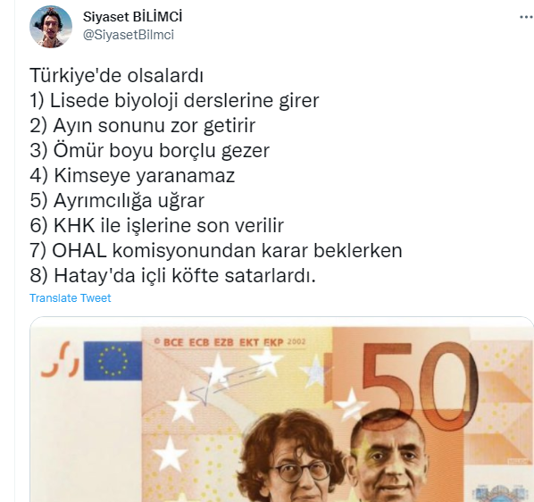Click tweet line Lisede biyoloji derslerine girer
534x502 pixels.
coord(174,101)
